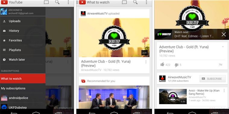Dismiss the Watch next overlay with the X
This screenshot has height=114, width=229.
coord(224,34)
